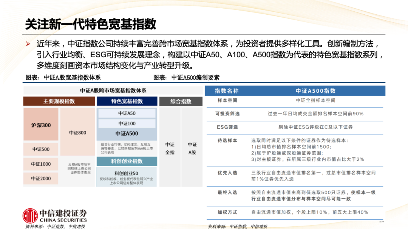Screen dimensions: 408x229
Task: Click the row label 样本空间
Action: (x=227, y=100)
